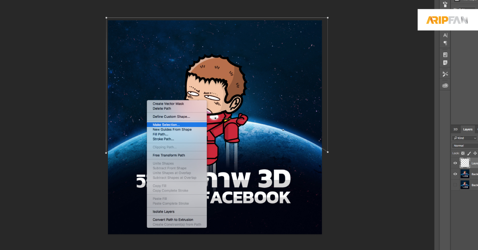Image resolution: width=478 pixels, height=250 pixels.
Task: Lock transparent pixels checkerboard icon
Action: (463, 153)
